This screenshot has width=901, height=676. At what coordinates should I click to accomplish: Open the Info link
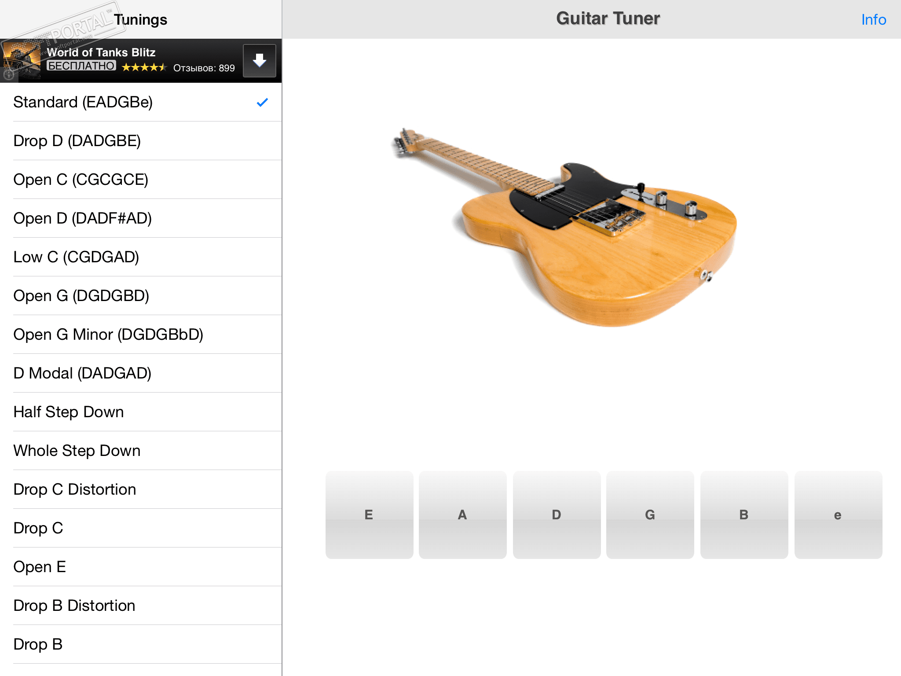[x=873, y=19]
